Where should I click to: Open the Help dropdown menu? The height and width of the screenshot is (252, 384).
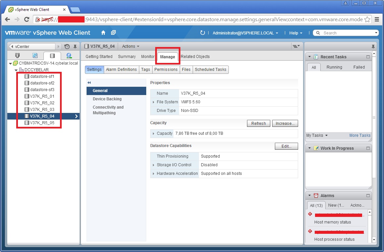(296, 33)
